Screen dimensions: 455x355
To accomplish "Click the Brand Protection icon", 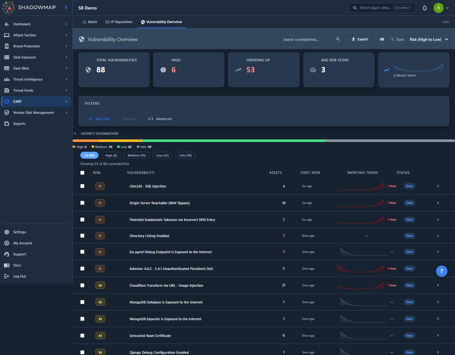I will [7, 46].
